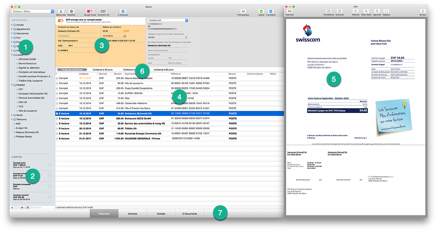Expand the Santé folder
Viewport: 437px width, 231px height.
(12, 115)
